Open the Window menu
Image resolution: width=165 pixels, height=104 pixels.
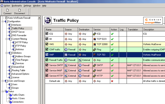[37, 6]
